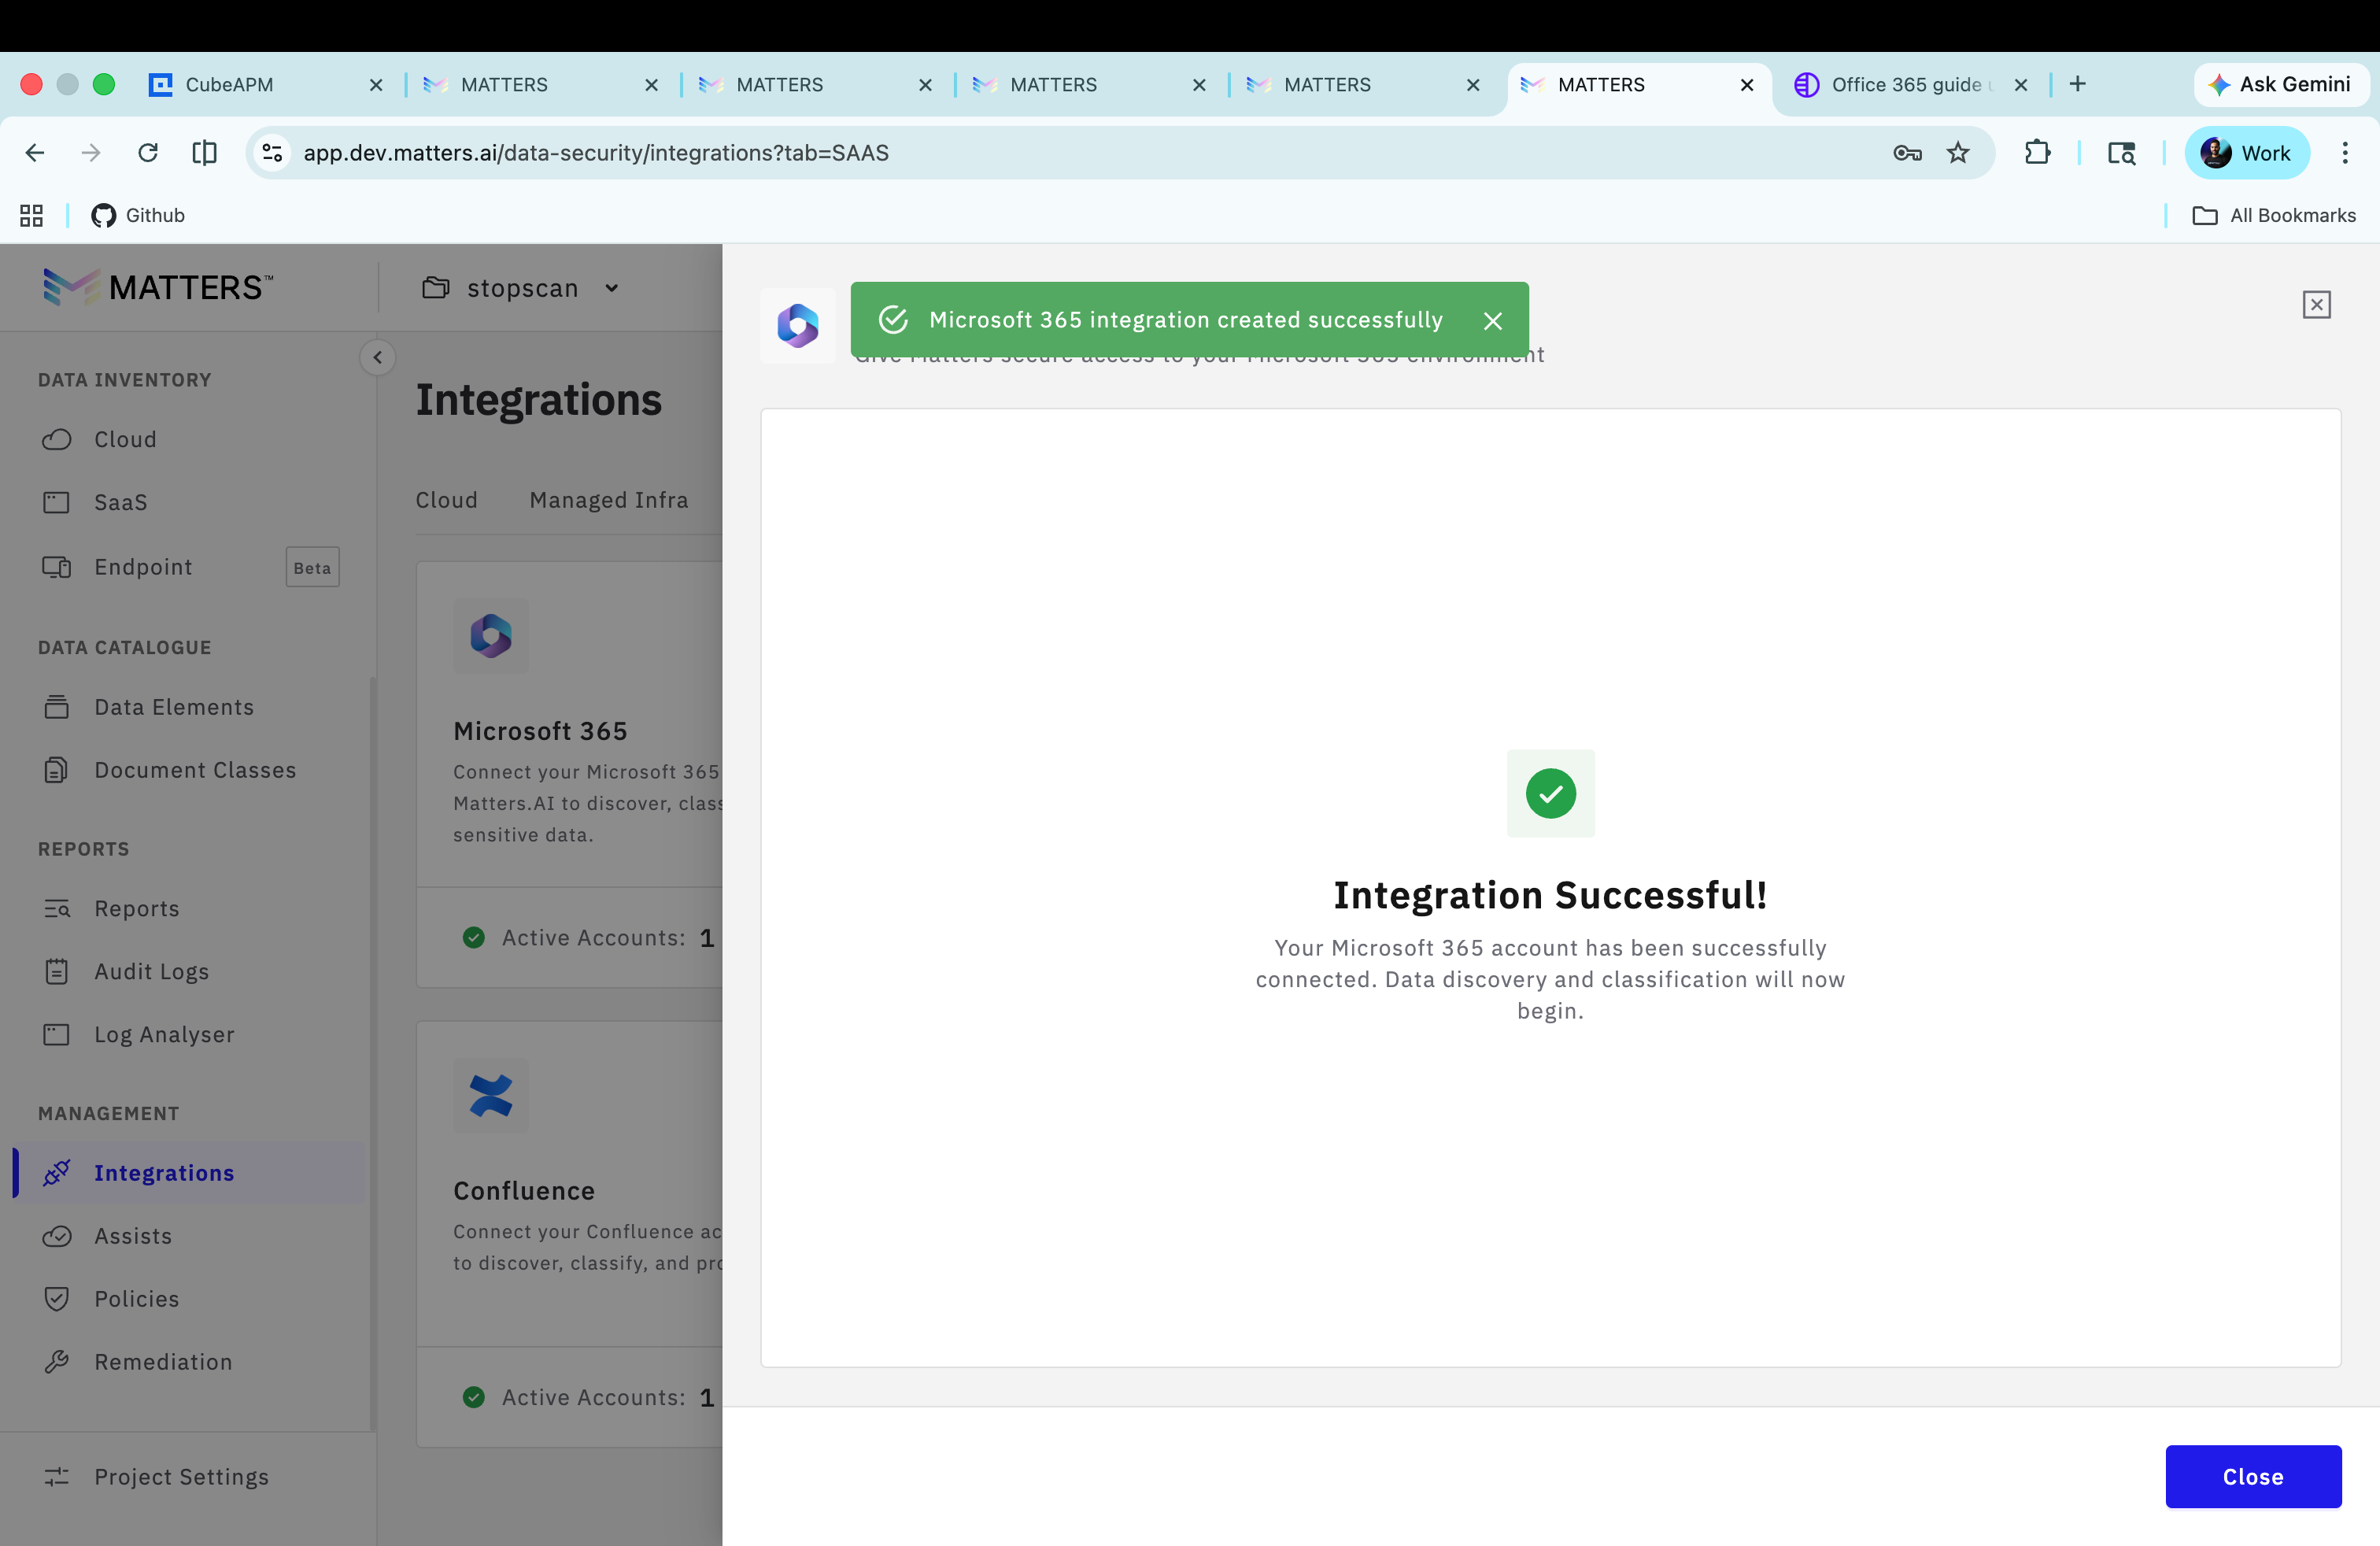Go back in browser history
The height and width of the screenshot is (1546, 2380).
35,152
